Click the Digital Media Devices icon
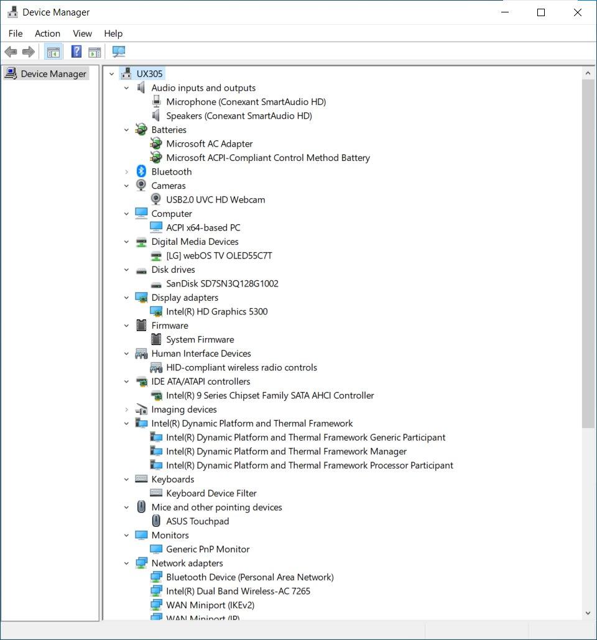Viewport: 597px width, 640px height. click(x=141, y=242)
